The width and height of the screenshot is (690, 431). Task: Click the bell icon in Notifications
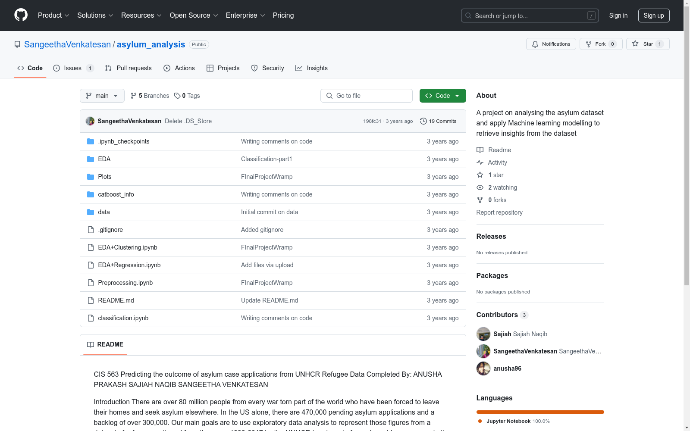(x=535, y=44)
